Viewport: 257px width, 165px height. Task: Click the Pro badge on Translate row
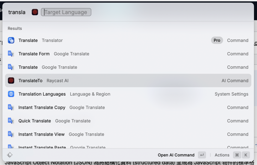[x=217, y=40]
